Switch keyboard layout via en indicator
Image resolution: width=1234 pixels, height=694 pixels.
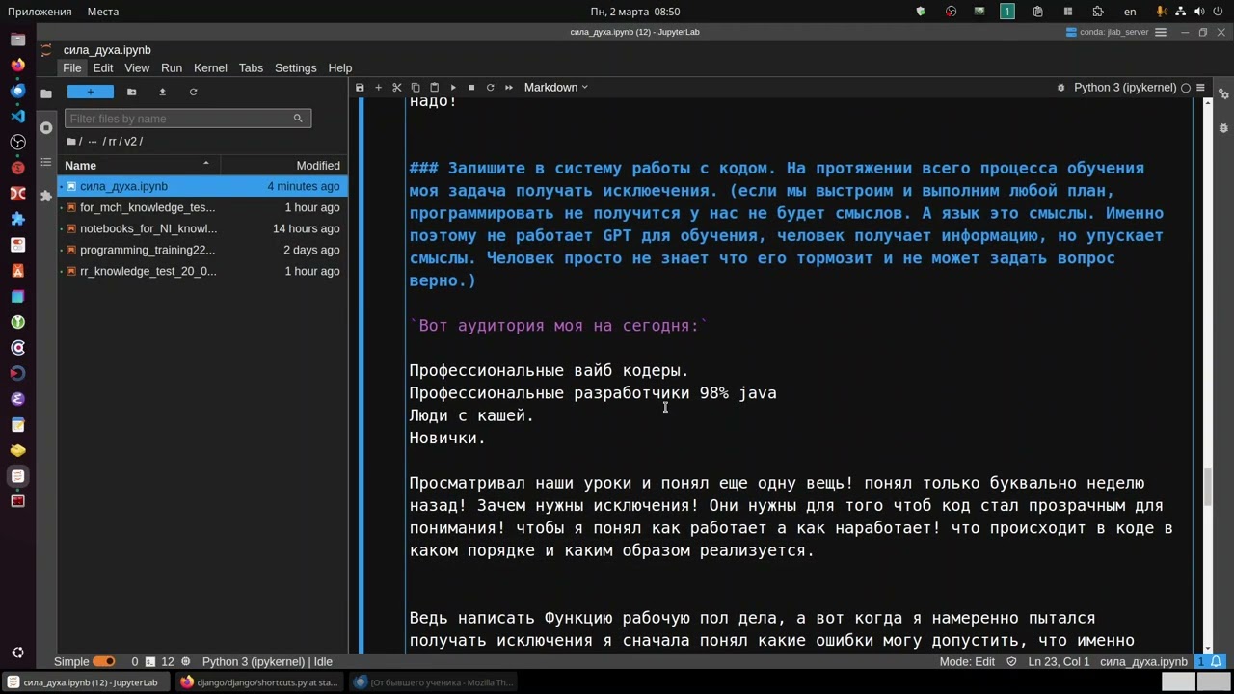point(1130,12)
